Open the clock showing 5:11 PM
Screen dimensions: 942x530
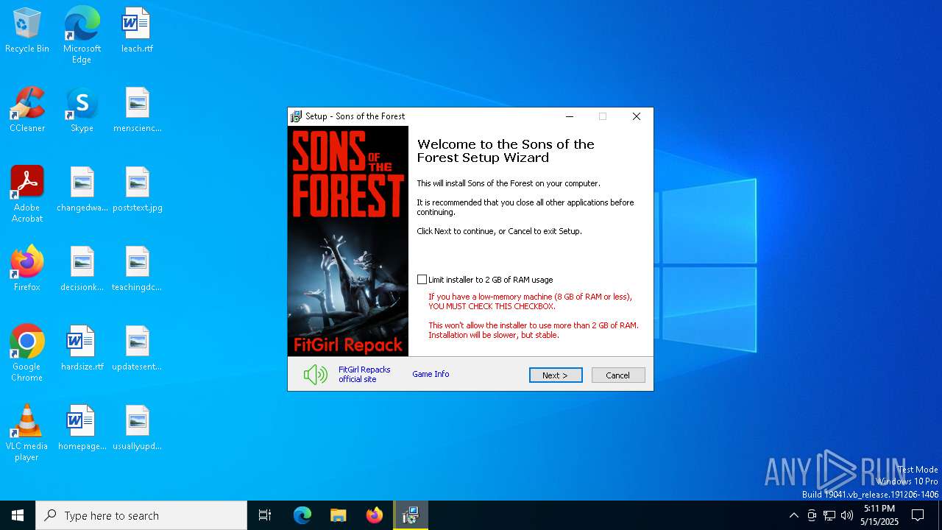[879, 515]
